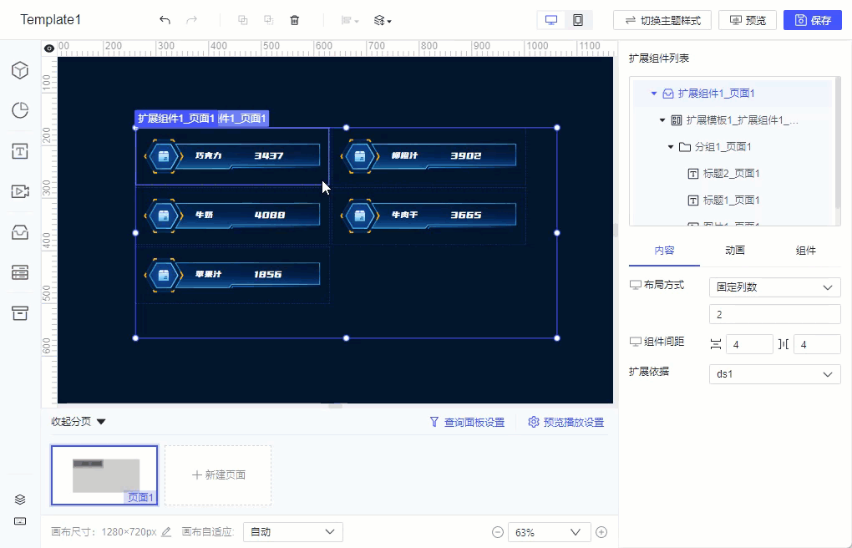
Task: Open the 扩展依据 dropdown showing ds1
Action: [x=774, y=373]
